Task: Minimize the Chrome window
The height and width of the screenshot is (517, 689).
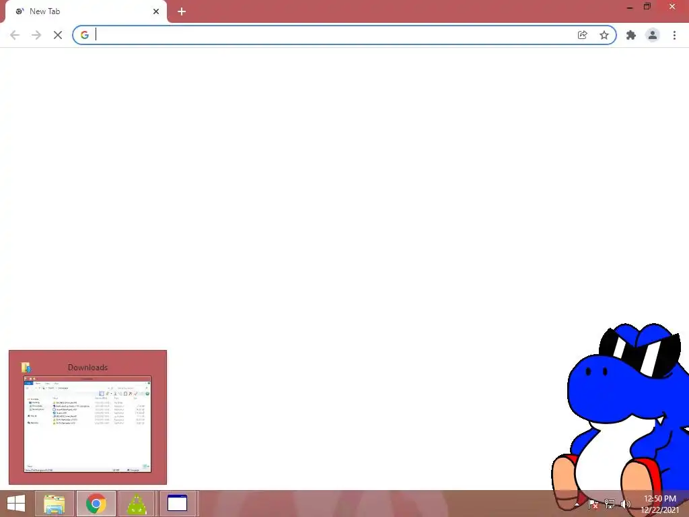Action: click(630, 7)
